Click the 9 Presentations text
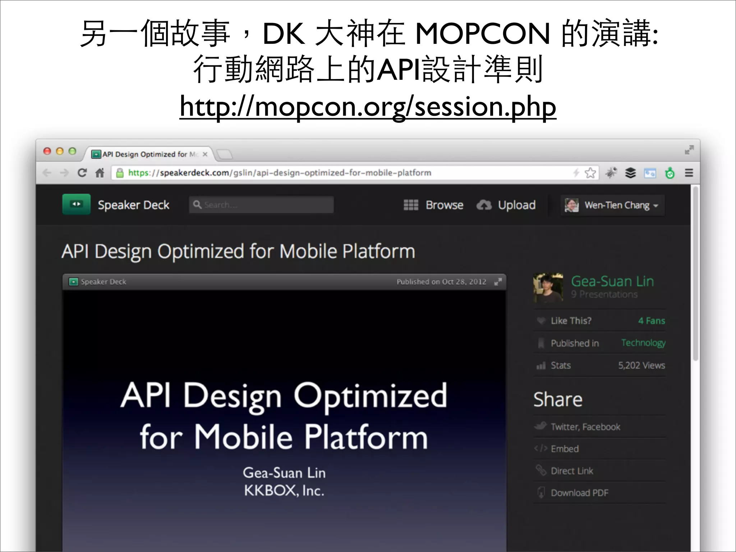This screenshot has height=552, width=736. point(604,294)
